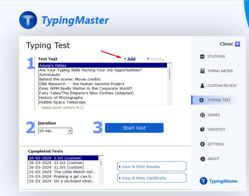
Task: Click the Typing Meter calculator icon
Action: 202,71
